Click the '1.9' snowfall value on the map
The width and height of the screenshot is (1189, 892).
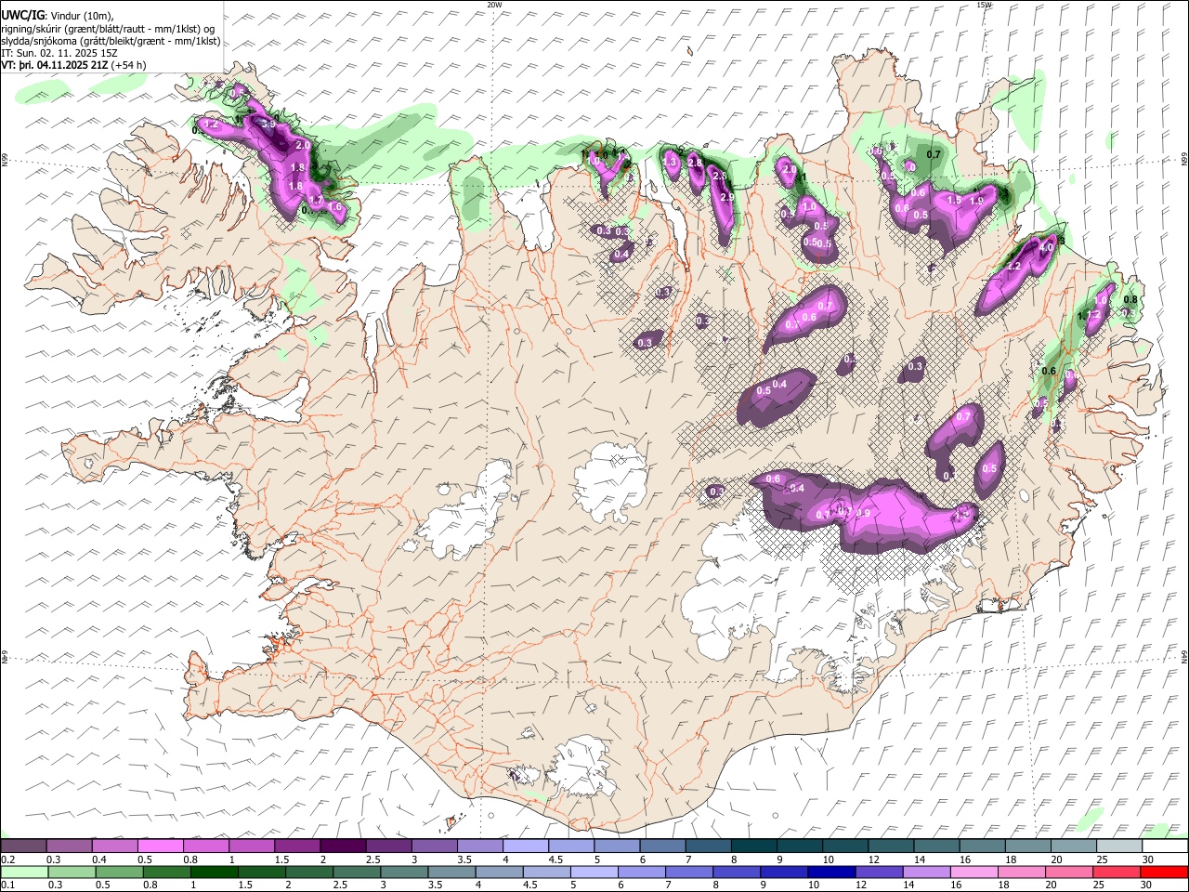click(976, 201)
